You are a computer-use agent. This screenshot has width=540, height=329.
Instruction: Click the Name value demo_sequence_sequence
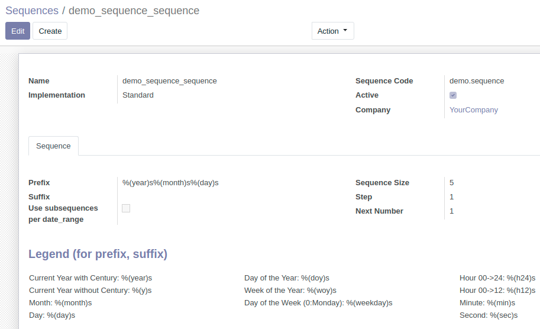(x=169, y=81)
